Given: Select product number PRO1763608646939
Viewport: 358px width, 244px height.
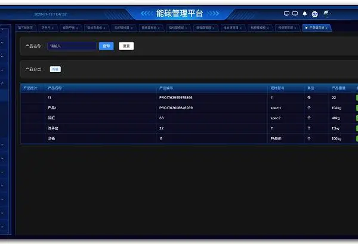Looking at the screenshot, I should (x=176, y=108).
